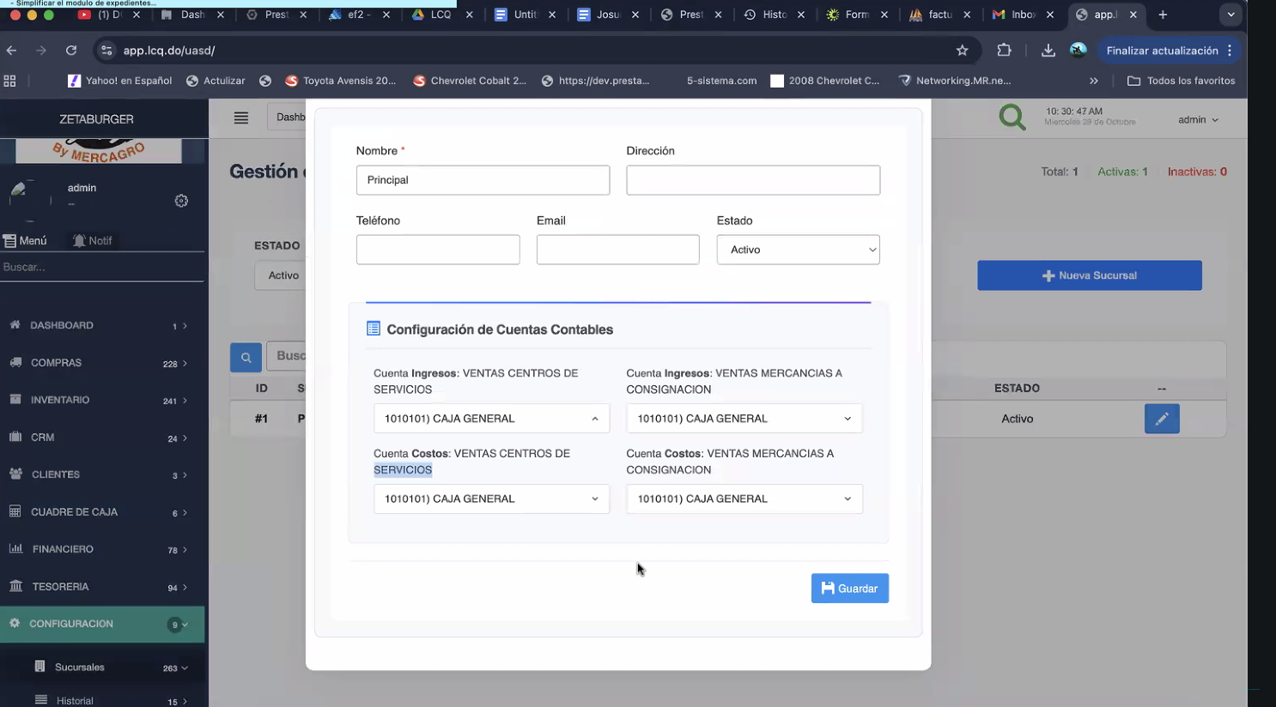Bookmark page with the star icon

tap(962, 51)
